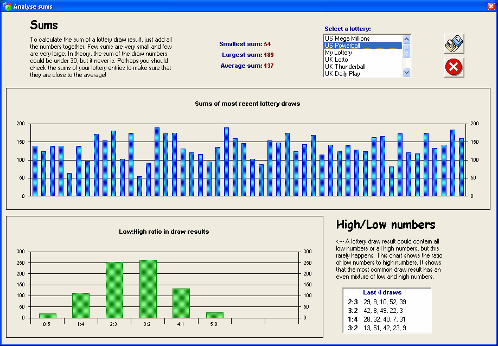Select UK Daily Play lottery
The width and height of the screenshot is (498, 346).
[x=342, y=74]
